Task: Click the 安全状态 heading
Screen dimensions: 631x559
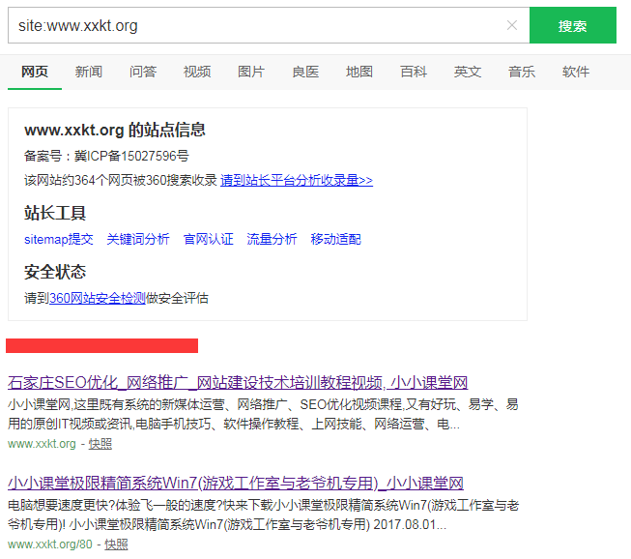Action: click(x=55, y=272)
